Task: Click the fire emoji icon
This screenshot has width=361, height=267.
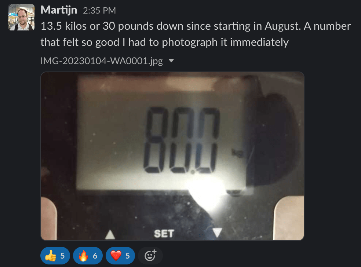Action: pos(83,256)
